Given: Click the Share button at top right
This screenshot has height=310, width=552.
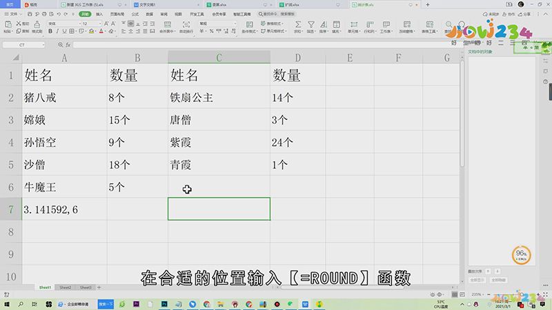Looking at the screenshot, I should tap(524, 14).
